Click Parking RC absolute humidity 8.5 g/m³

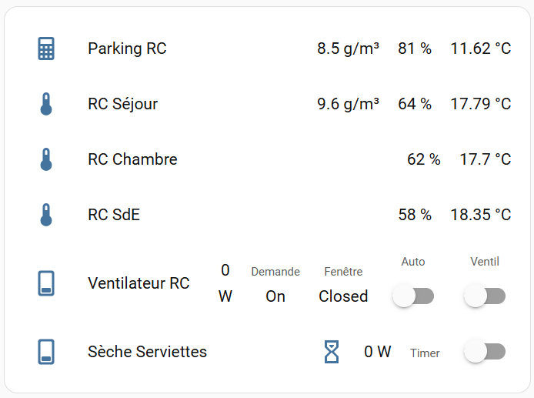click(x=348, y=48)
